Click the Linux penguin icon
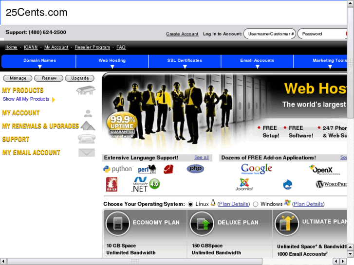The width and height of the screenshot is (354, 265). (x=213, y=203)
